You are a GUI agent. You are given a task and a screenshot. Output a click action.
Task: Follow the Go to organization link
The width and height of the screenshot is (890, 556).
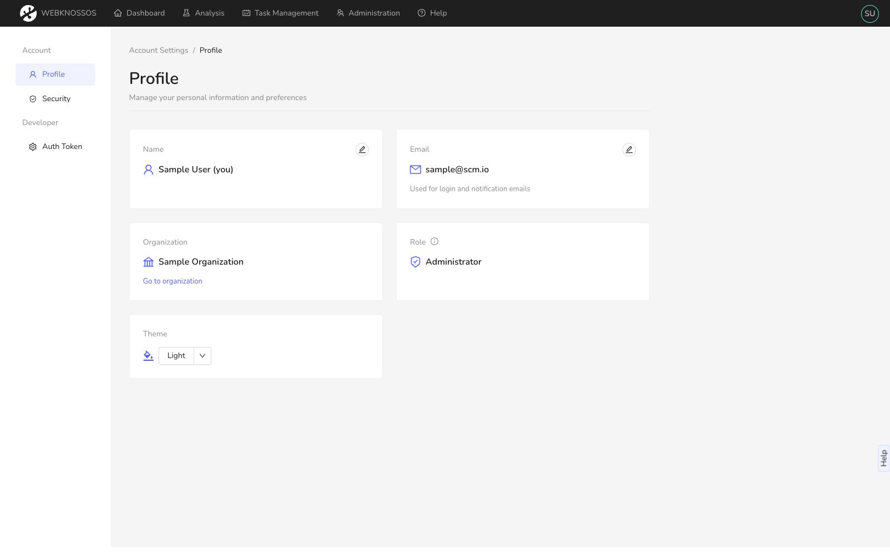[x=172, y=281]
